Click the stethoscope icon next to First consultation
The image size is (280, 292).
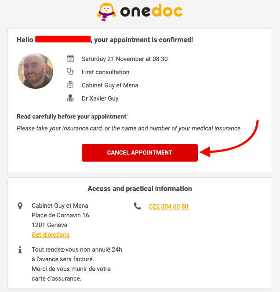pyautogui.click(x=70, y=72)
